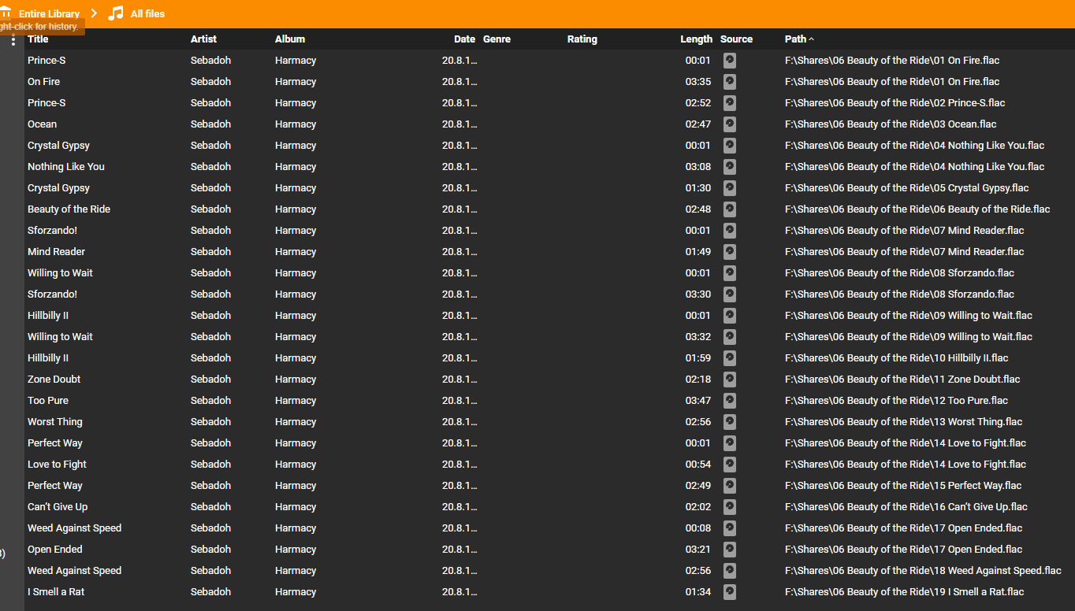Screen dimensions: 1075x611
Task: Expand breadcrumb chevron after Entire Library
Action: [x=95, y=13]
